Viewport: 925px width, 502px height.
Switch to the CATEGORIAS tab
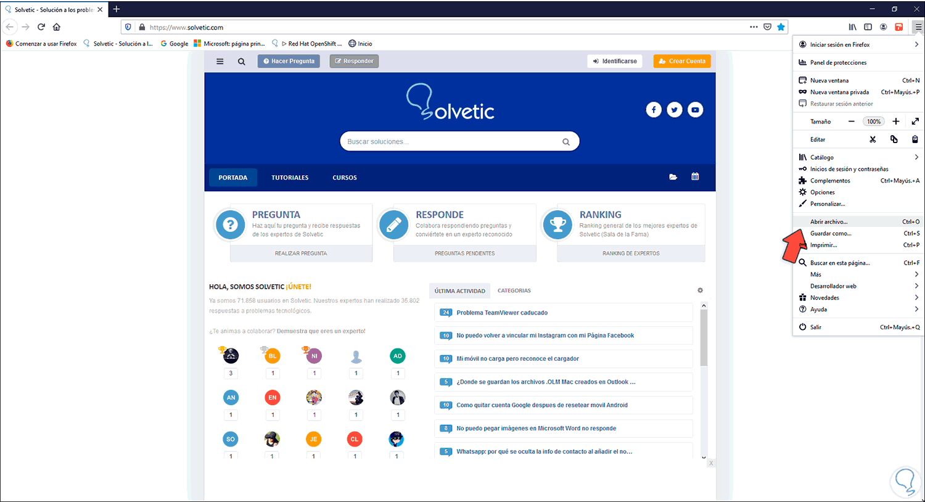(514, 290)
